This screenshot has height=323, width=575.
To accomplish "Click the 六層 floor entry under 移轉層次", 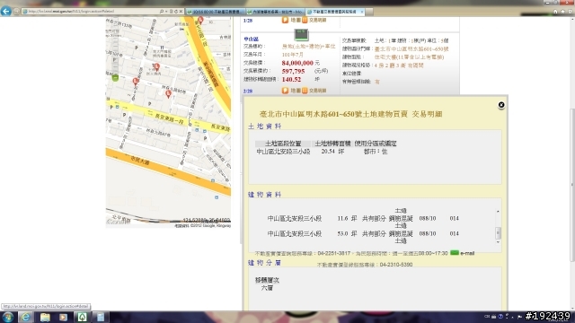I will 267,288.
